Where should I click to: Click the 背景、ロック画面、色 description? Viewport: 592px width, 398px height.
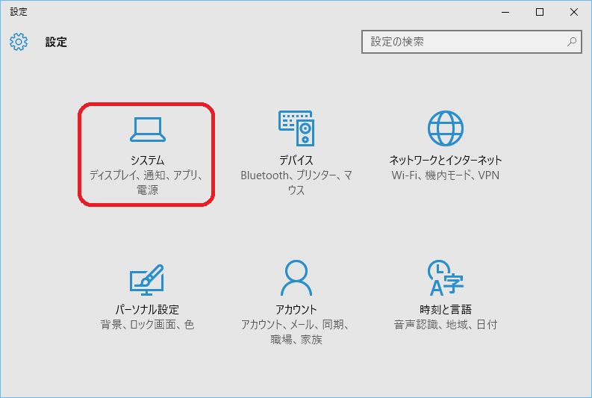tap(147, 324)
